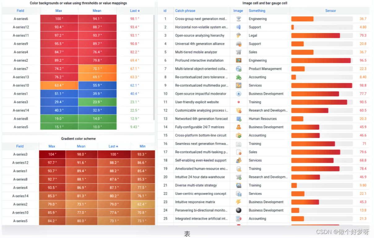Click the lightning bolt icon in row 23

tap(239, 202)
